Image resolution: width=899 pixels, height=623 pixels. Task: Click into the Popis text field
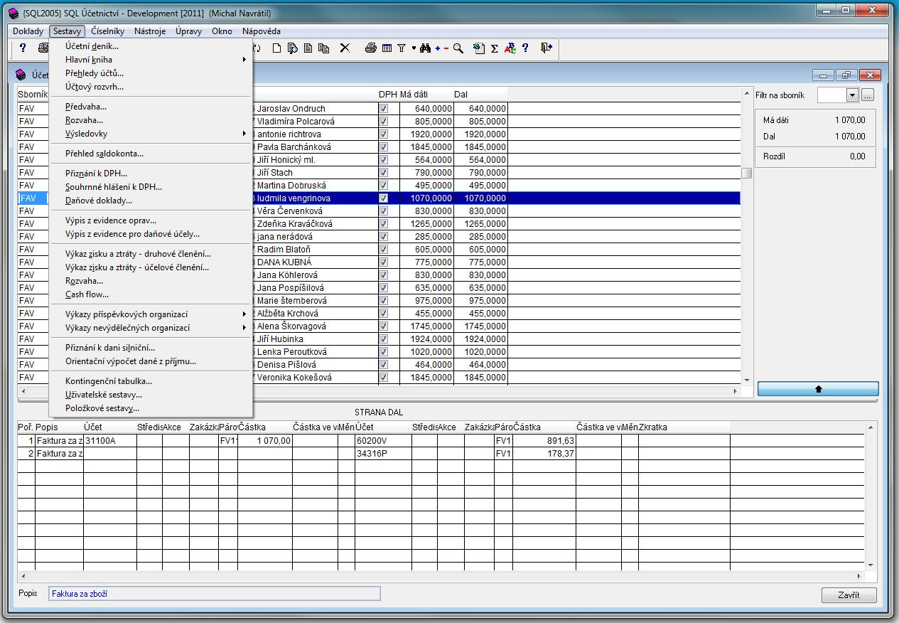(x=214, y=594)
